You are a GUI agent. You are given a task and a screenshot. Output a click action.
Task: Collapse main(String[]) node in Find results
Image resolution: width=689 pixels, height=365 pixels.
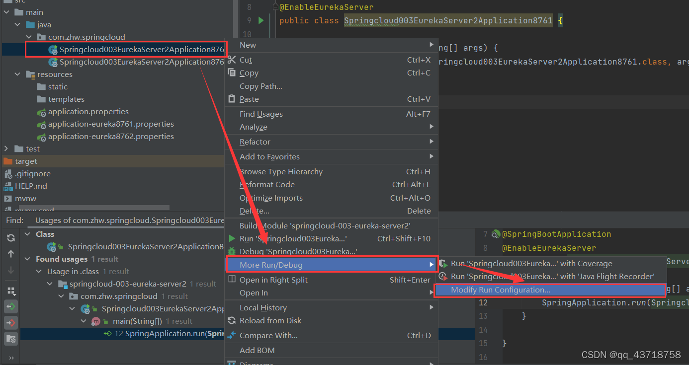[84, 321]
